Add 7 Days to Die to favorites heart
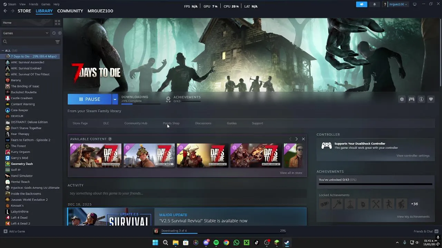 coord(431,99)
